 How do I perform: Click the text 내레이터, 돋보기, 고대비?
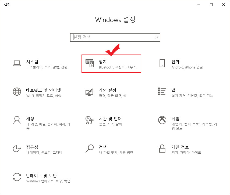[x=44, y=153]
